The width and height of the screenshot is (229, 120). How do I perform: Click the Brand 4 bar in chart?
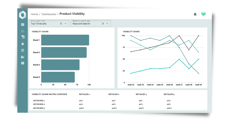point(58,77)
